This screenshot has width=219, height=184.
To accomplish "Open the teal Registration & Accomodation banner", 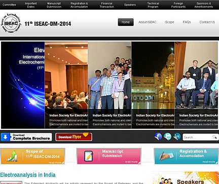I will tap(187, 156).
